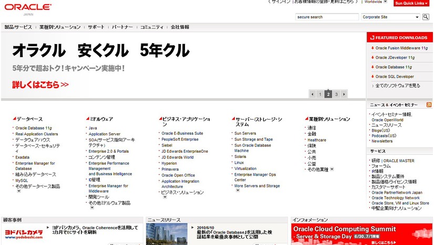Open パートナー menu
This screenshot has height=245, width=434.
(x=122, y=27)
